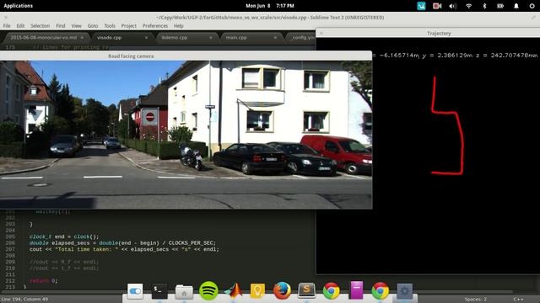540x303 pixels.
Task: Open the yellow lightbulb notes app in dock
Action: pos(257,291)
